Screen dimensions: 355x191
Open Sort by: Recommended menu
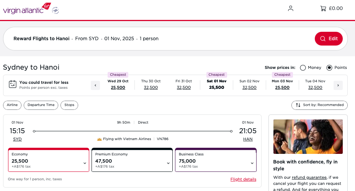point(319,105)
